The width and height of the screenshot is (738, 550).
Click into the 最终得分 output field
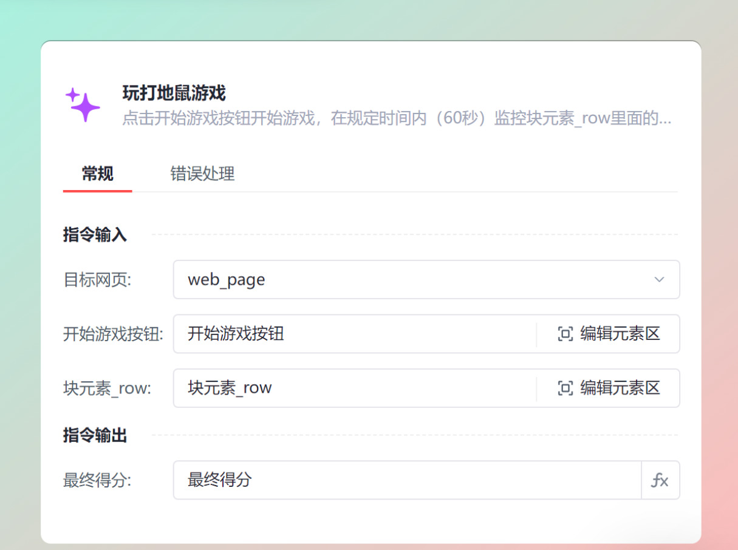[407, 480]
